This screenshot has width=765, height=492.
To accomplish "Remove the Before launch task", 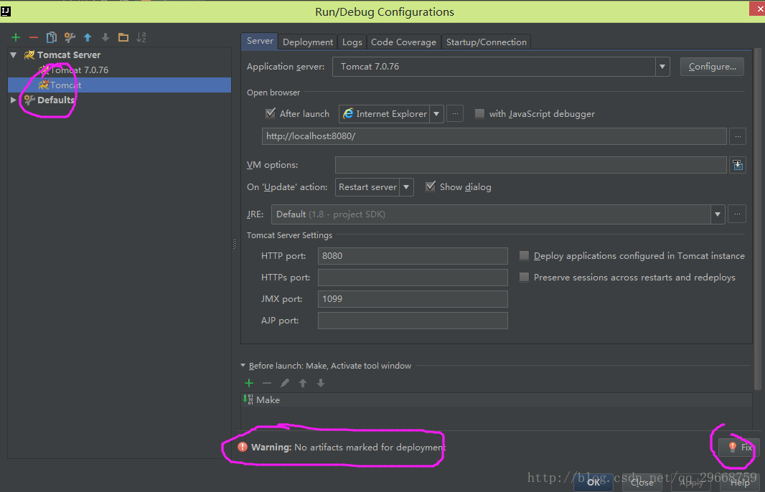I will [x=267, y=383].
